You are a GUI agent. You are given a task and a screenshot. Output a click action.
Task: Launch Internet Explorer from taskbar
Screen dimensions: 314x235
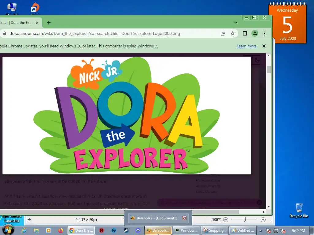(24, 230)
